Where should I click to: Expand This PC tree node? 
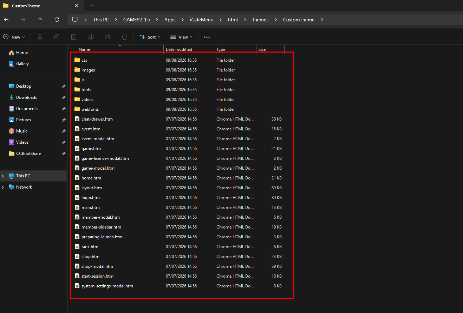(3, 176)
